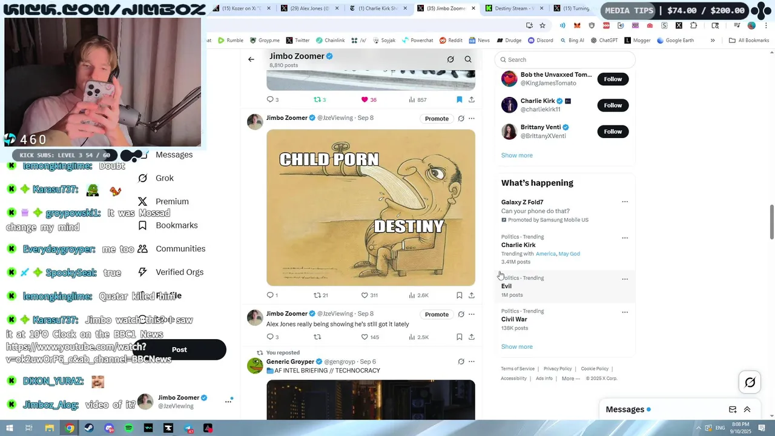Compose new message in Messages drawer

(x=733, y=409)
